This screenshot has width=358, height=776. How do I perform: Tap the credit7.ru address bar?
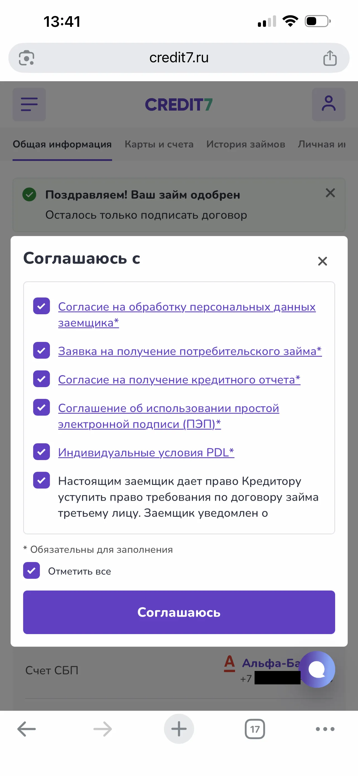(x=179, y=58)
